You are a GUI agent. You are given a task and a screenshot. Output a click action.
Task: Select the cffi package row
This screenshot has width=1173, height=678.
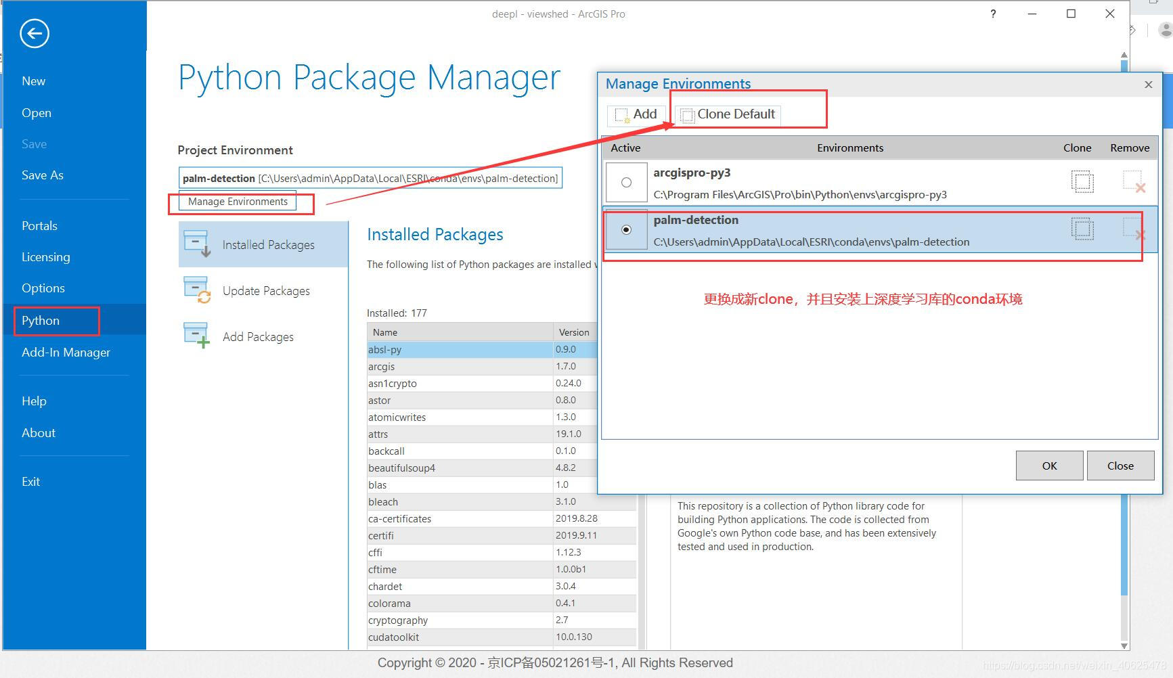[502, 553]
